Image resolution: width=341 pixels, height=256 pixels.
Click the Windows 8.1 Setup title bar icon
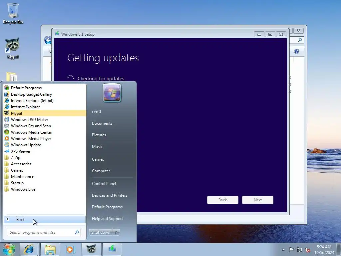[x=57, y=34]
